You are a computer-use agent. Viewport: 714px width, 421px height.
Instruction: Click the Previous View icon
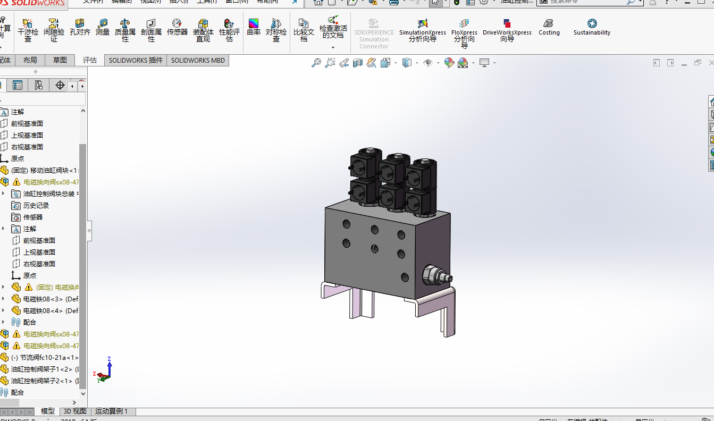coord(344,63)
